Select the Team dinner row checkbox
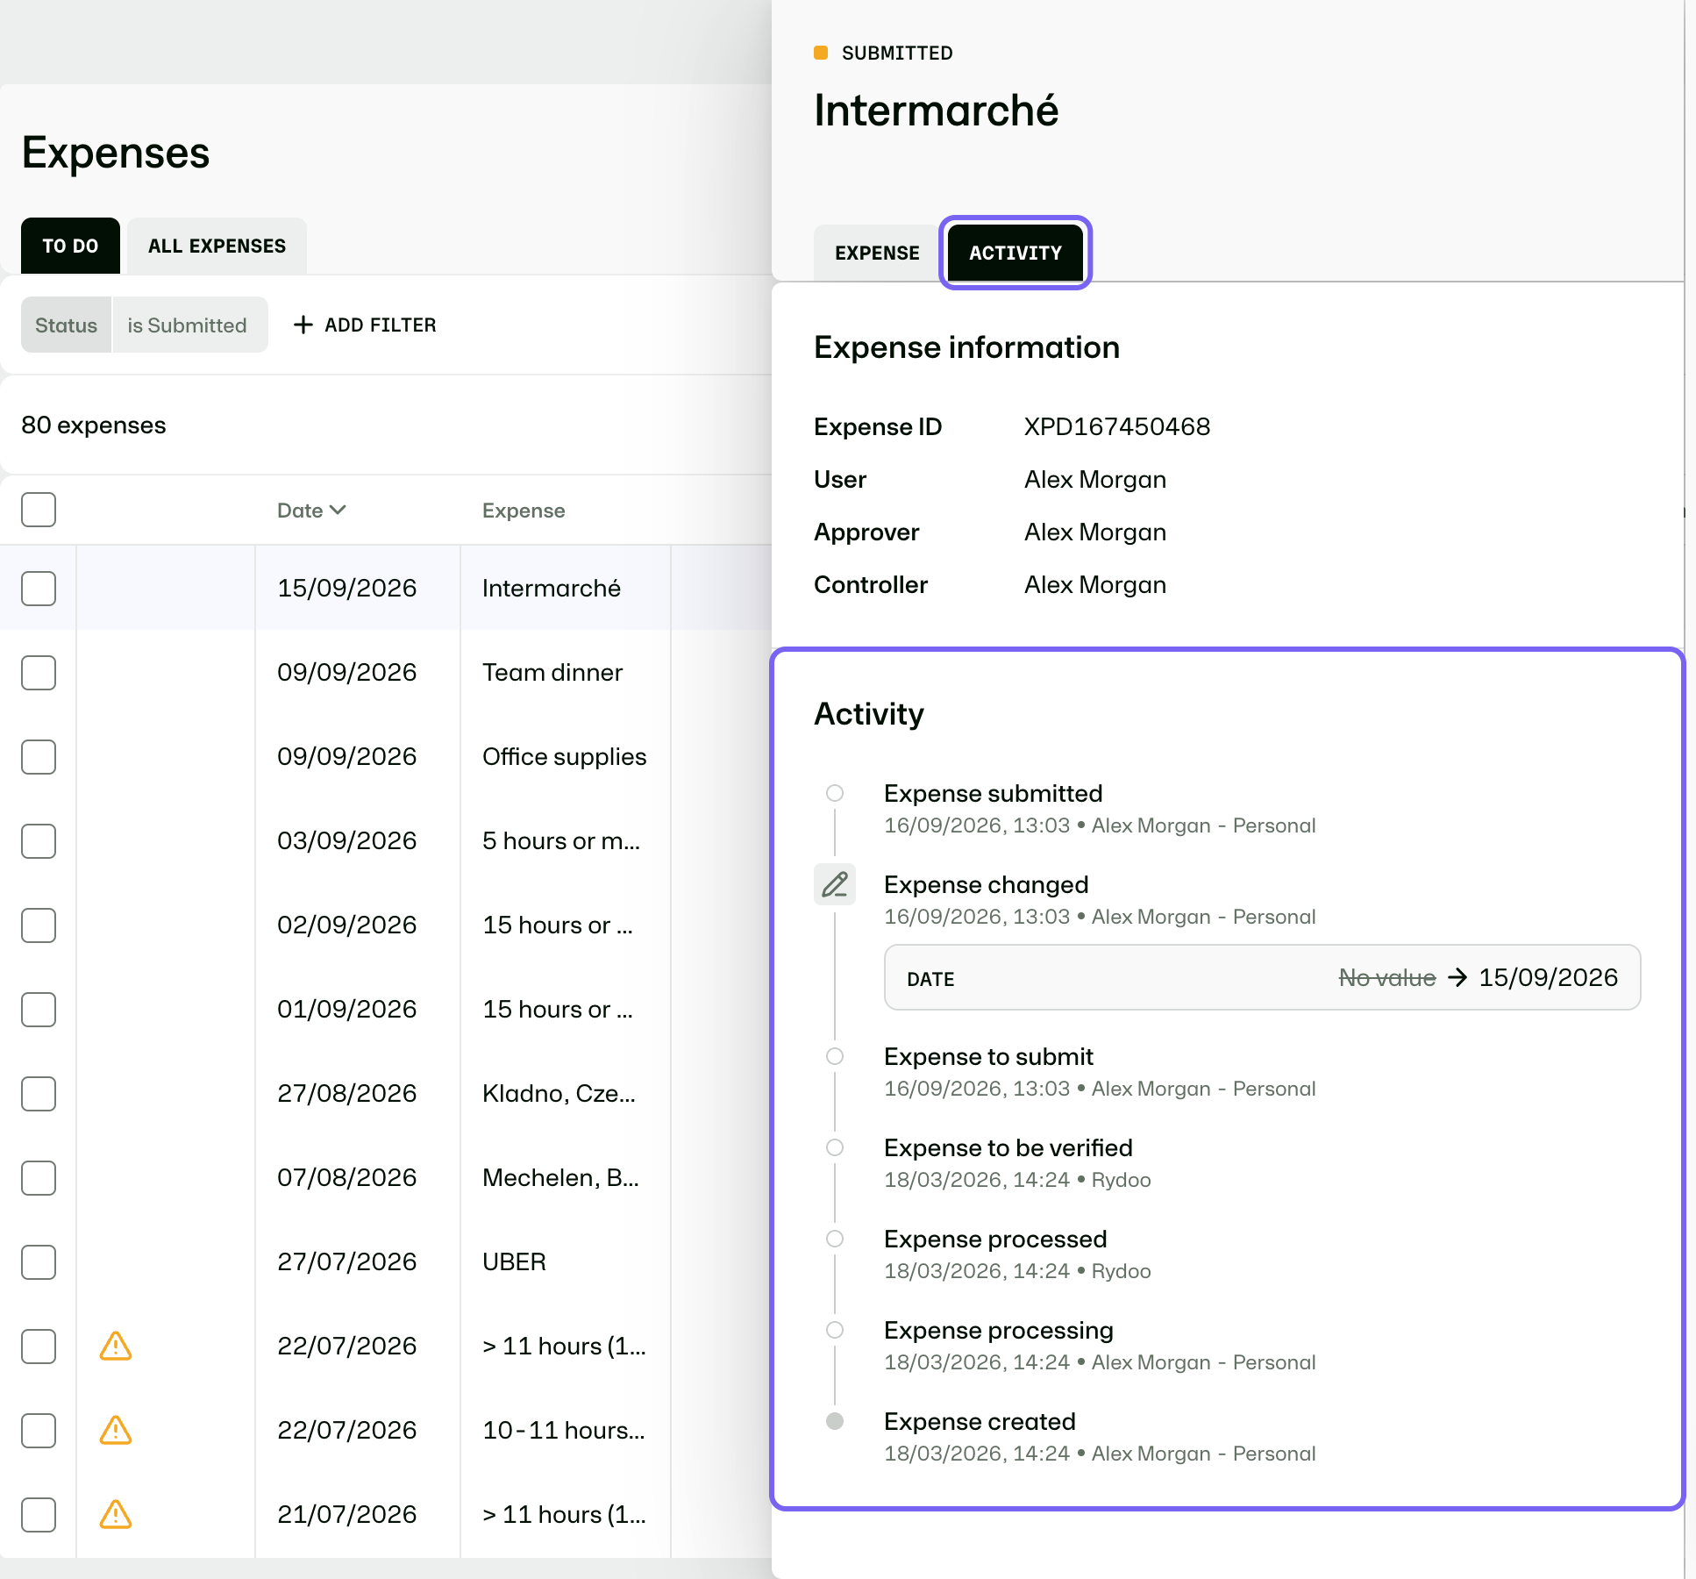The height and width of the screenshot is (1579, 1696). pyautogui.click(x=39, y=672)
